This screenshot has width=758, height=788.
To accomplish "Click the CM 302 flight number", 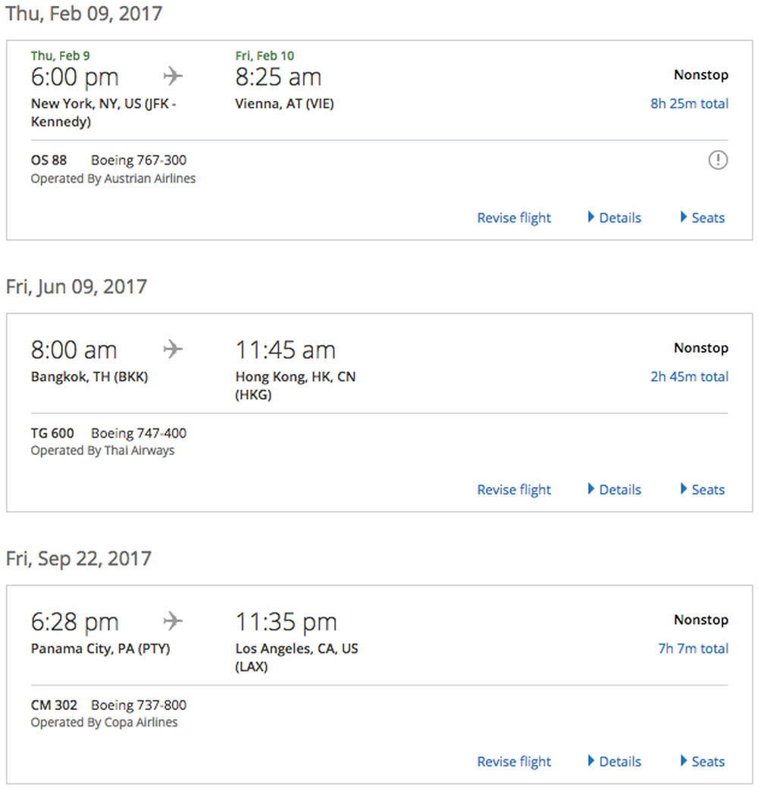I will 55,705.
